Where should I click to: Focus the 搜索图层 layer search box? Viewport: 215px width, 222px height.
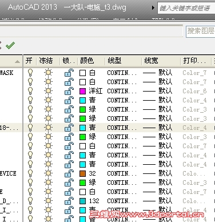pyautogui.click(x=200, y=31)
